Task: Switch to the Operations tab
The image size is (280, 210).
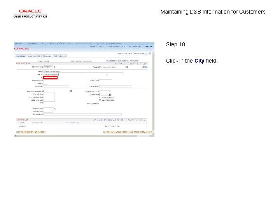Action: [x=21, y=56]
